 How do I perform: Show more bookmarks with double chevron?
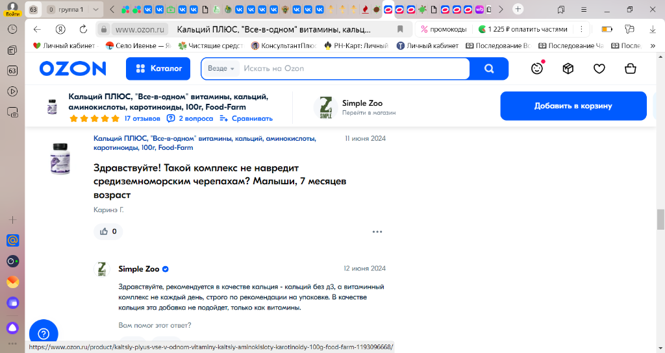coord(653,46)
